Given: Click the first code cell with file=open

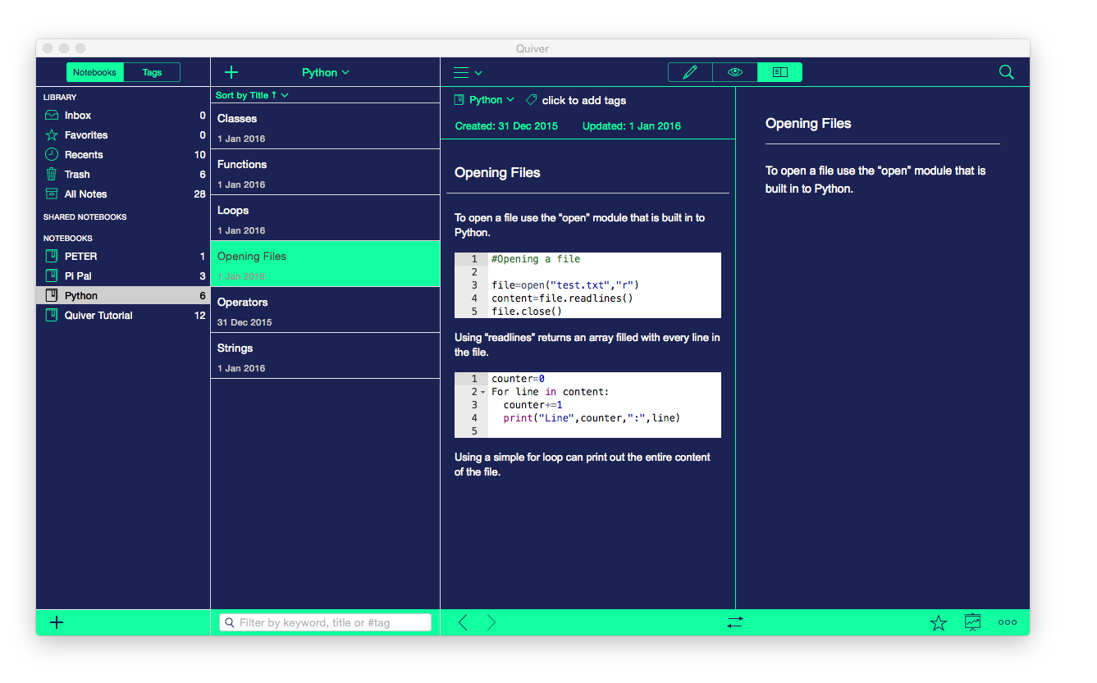Looking at the screenshot, I should [x=587, y=285].
